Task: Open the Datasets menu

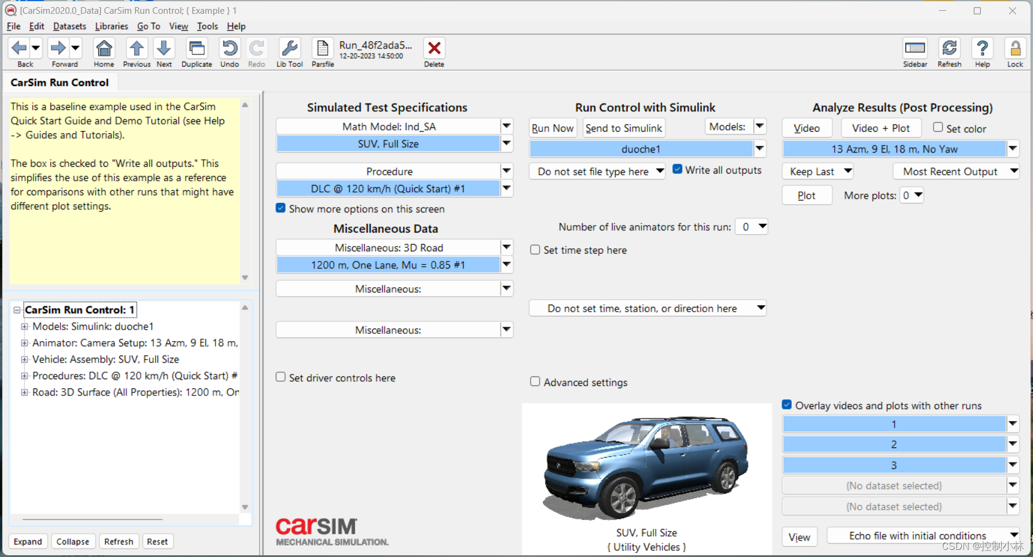Action: click(69, 26)
